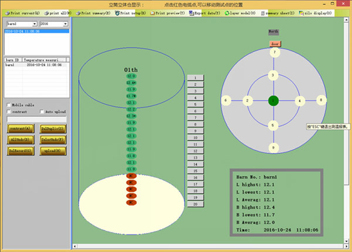Enable the Auto upload checkbox
The image size is (352, 252).
(x=42, y=112)
